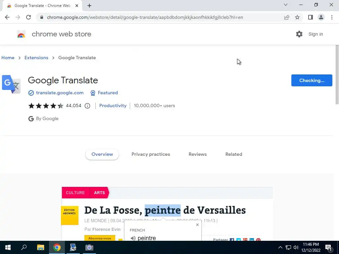
Task: Click the volume icon in system tray
Action: click(296, 247)
